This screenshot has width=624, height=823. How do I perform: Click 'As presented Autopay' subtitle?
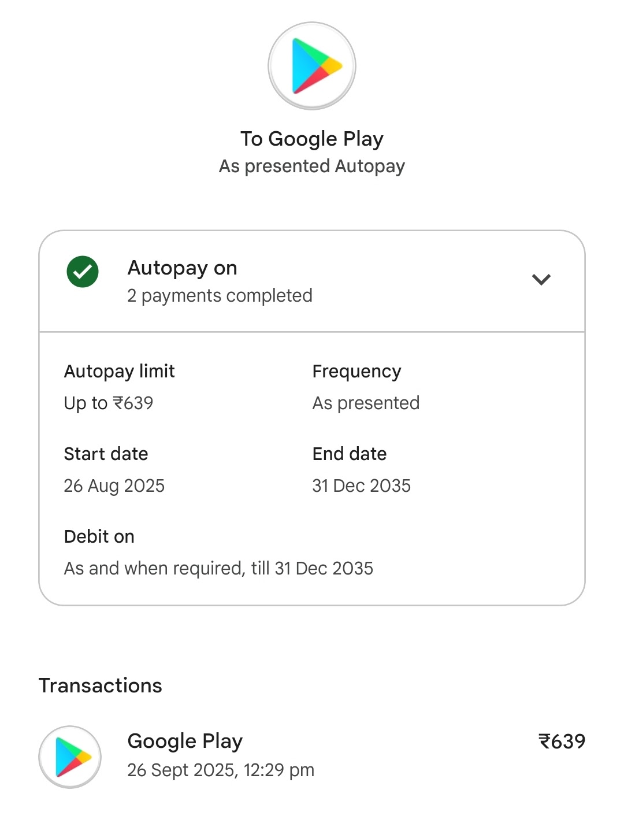pos(312,166)
